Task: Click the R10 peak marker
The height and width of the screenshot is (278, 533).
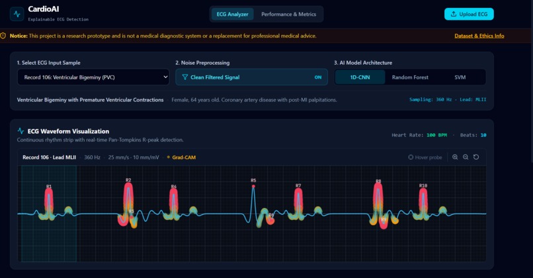Action: [423, 186]
